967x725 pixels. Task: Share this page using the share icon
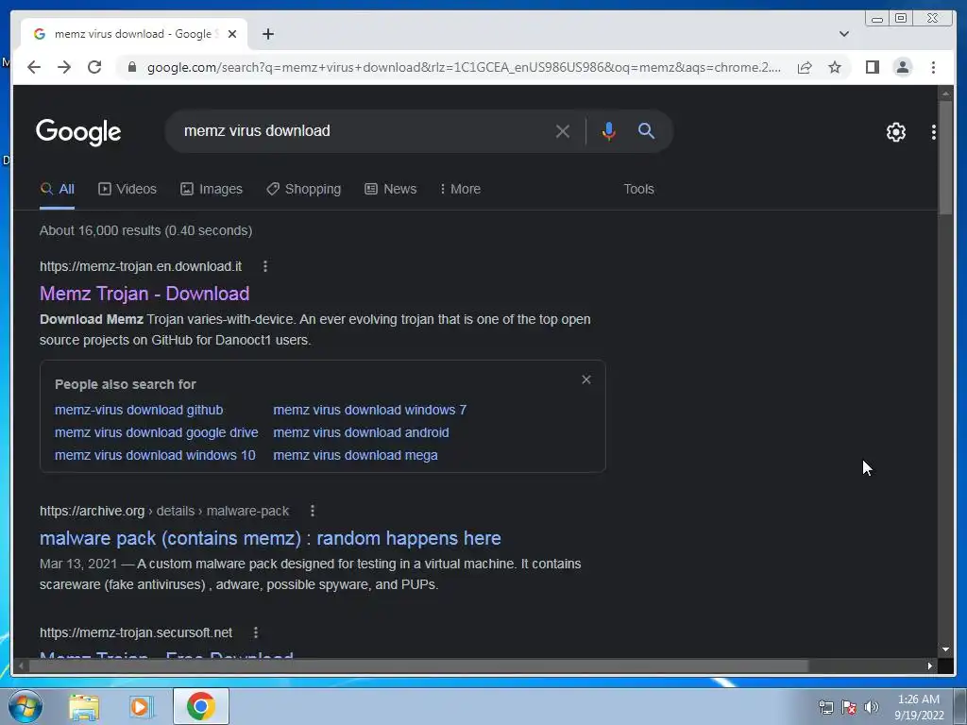click(x=805, y=67)
